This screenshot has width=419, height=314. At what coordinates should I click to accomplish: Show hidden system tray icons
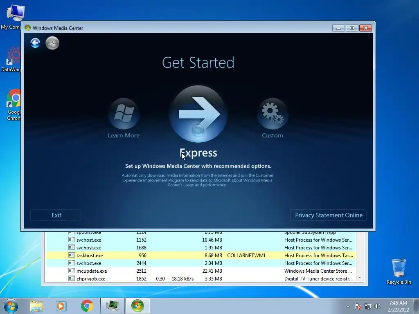pos(348,306)
